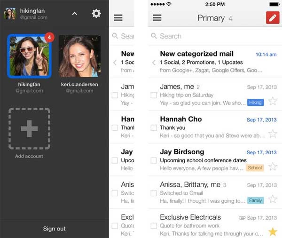Unstar the Exclusive Electricals email

point(273,231)
